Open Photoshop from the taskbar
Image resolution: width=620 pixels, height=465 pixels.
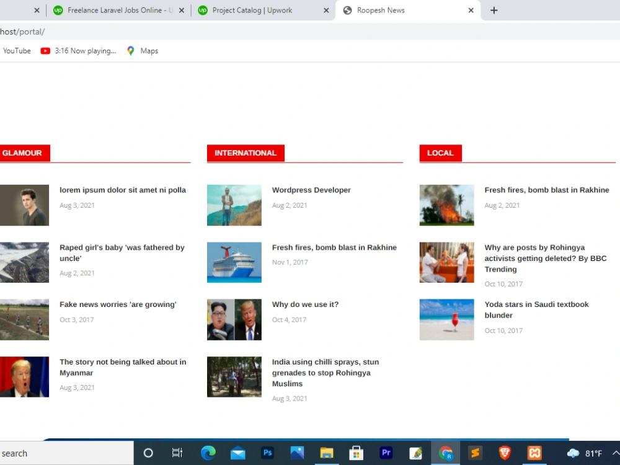coord(267,453)
